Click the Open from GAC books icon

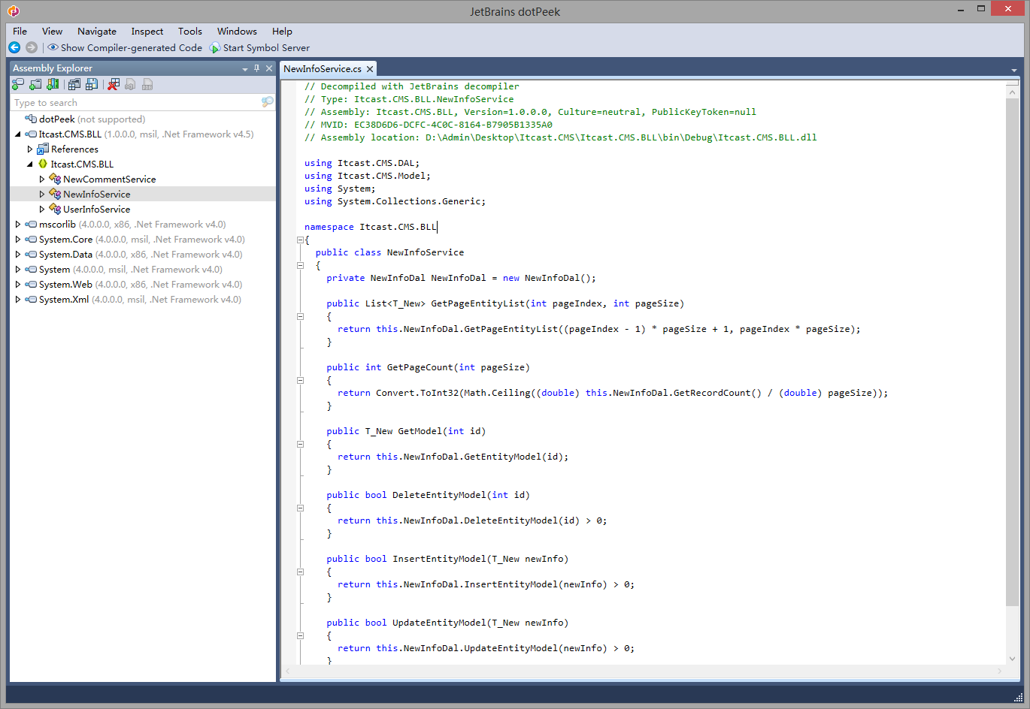(53, 85)
